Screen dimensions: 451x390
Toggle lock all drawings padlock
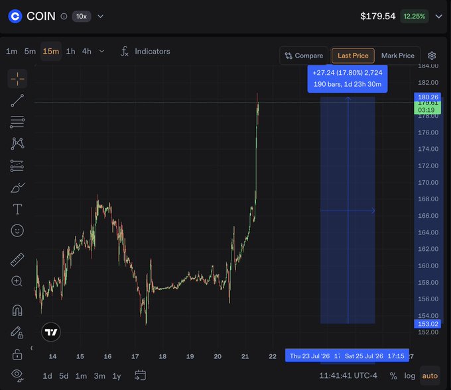17,354
